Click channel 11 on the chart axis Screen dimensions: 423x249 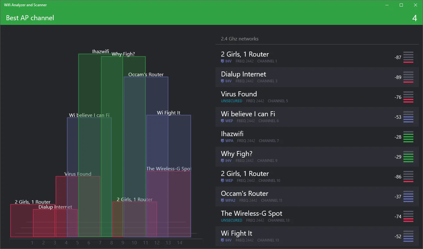pos(145,243)
